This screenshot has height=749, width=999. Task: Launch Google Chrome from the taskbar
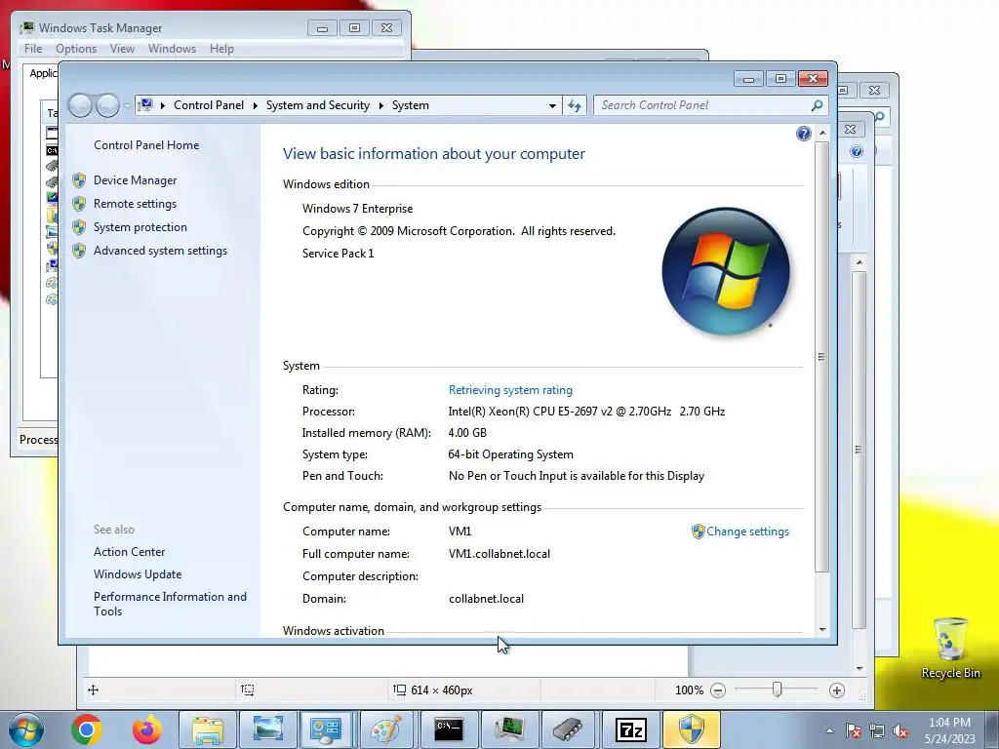coord(87,729)
